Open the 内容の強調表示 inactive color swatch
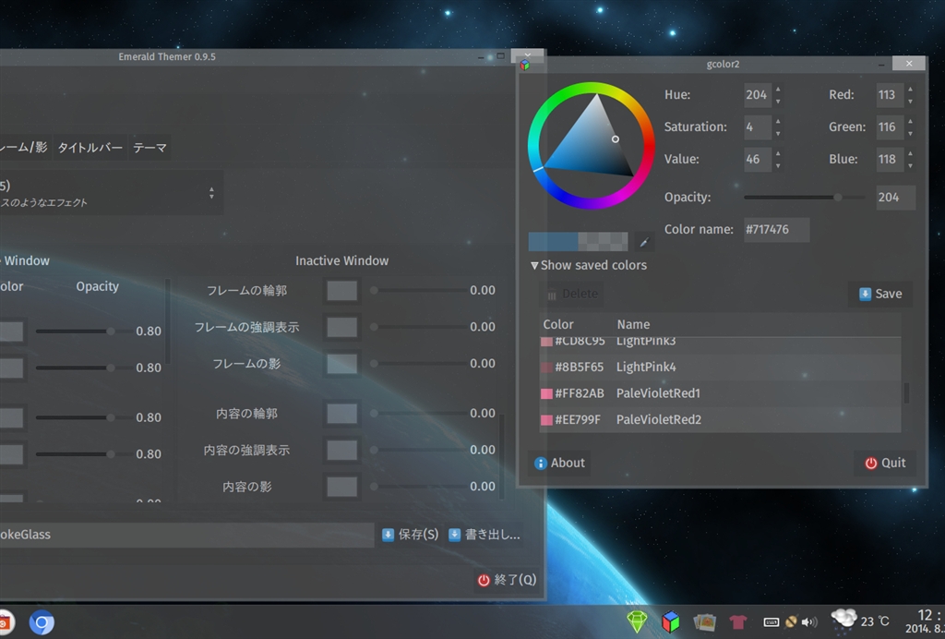Screen dimensions: 945x639 341,451
